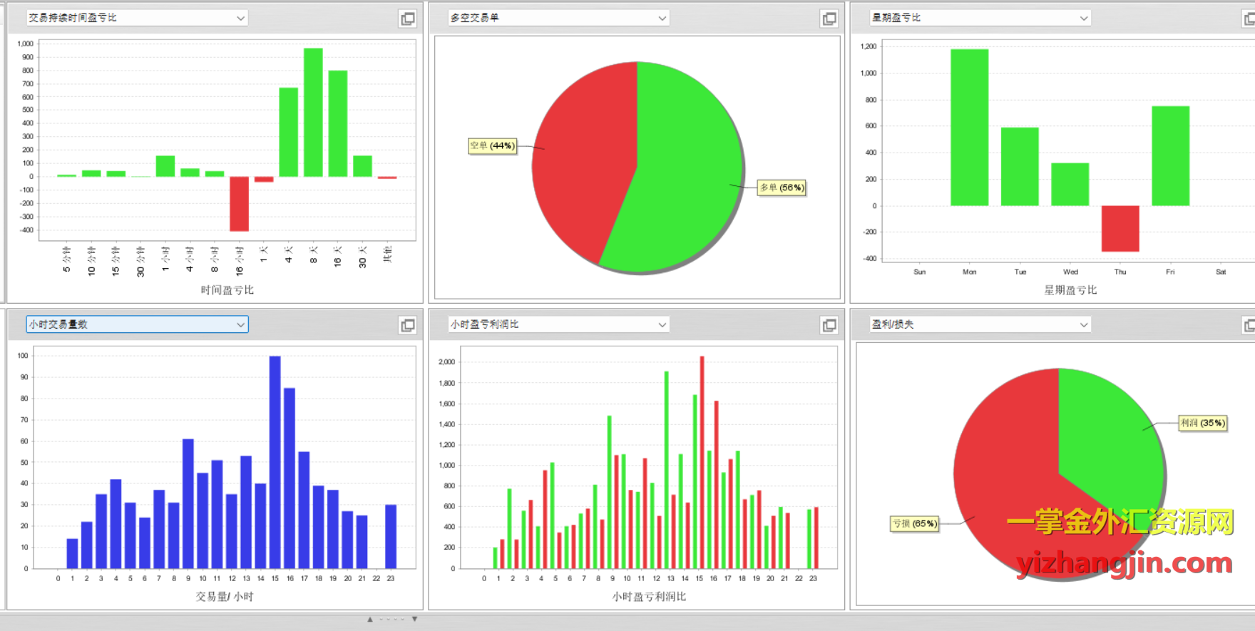
Task: Expand the 多空交易单 chart selector
Action: pos(662,18)
